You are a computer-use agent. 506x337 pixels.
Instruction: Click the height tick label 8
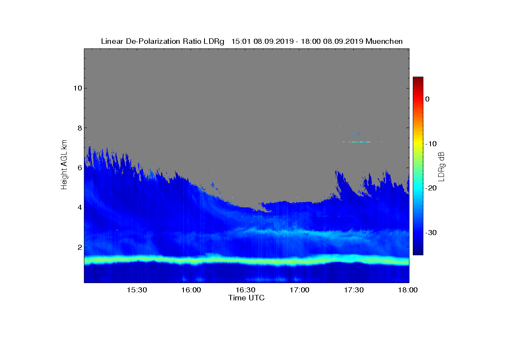click(80, 128)
